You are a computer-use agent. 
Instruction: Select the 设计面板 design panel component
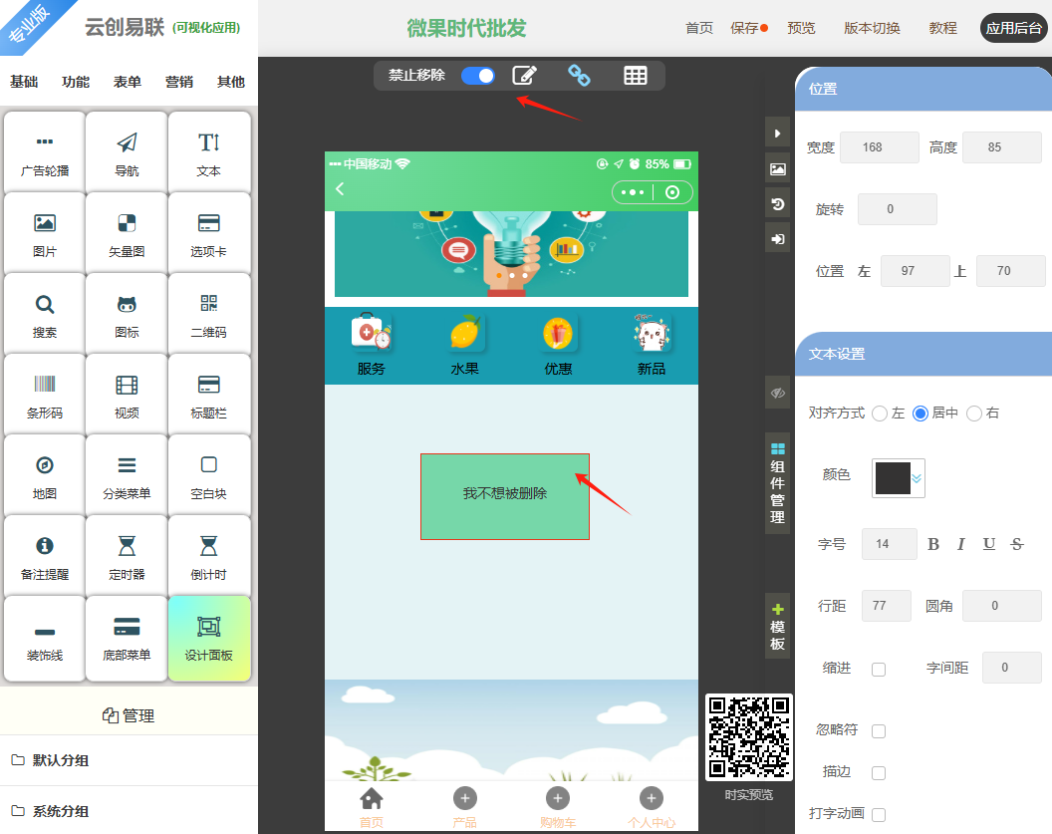tap(208, 636)
